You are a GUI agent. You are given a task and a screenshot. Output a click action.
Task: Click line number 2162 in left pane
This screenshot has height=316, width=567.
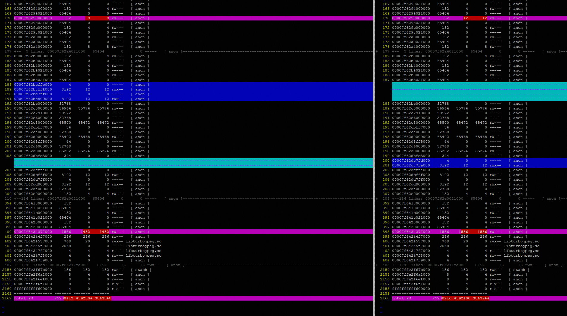(7, 298)
